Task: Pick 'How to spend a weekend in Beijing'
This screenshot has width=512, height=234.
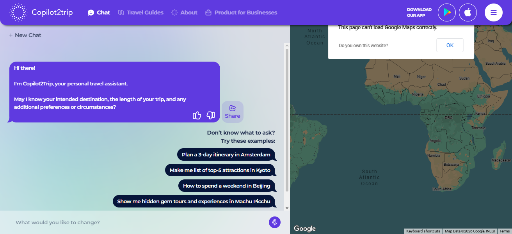Action: (227, 186)
